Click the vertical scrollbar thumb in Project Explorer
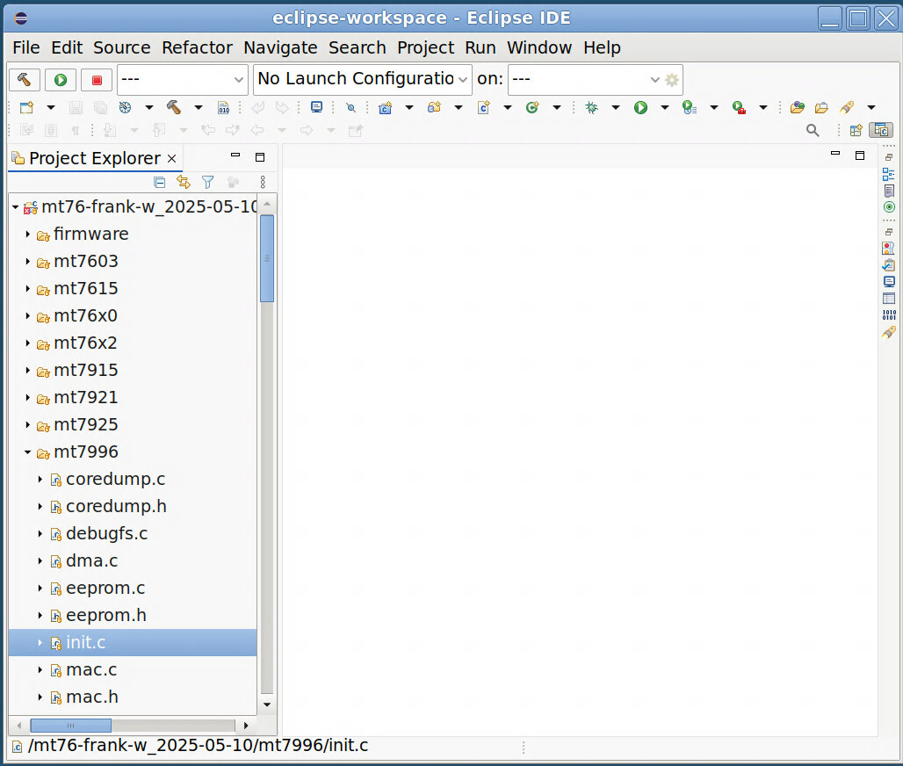 pyautogui.click(x=267, y=258)
